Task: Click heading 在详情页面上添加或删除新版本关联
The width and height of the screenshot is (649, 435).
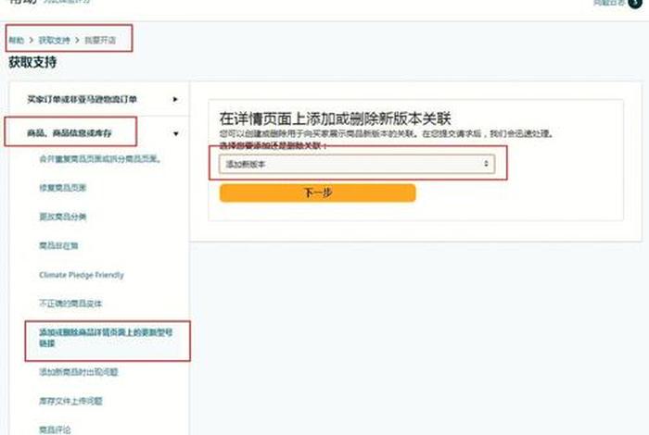Action: [x=335, y=118]
